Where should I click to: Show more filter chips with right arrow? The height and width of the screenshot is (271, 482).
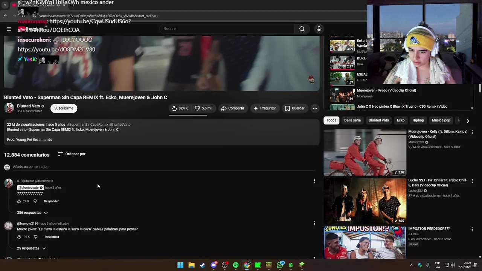468,121
